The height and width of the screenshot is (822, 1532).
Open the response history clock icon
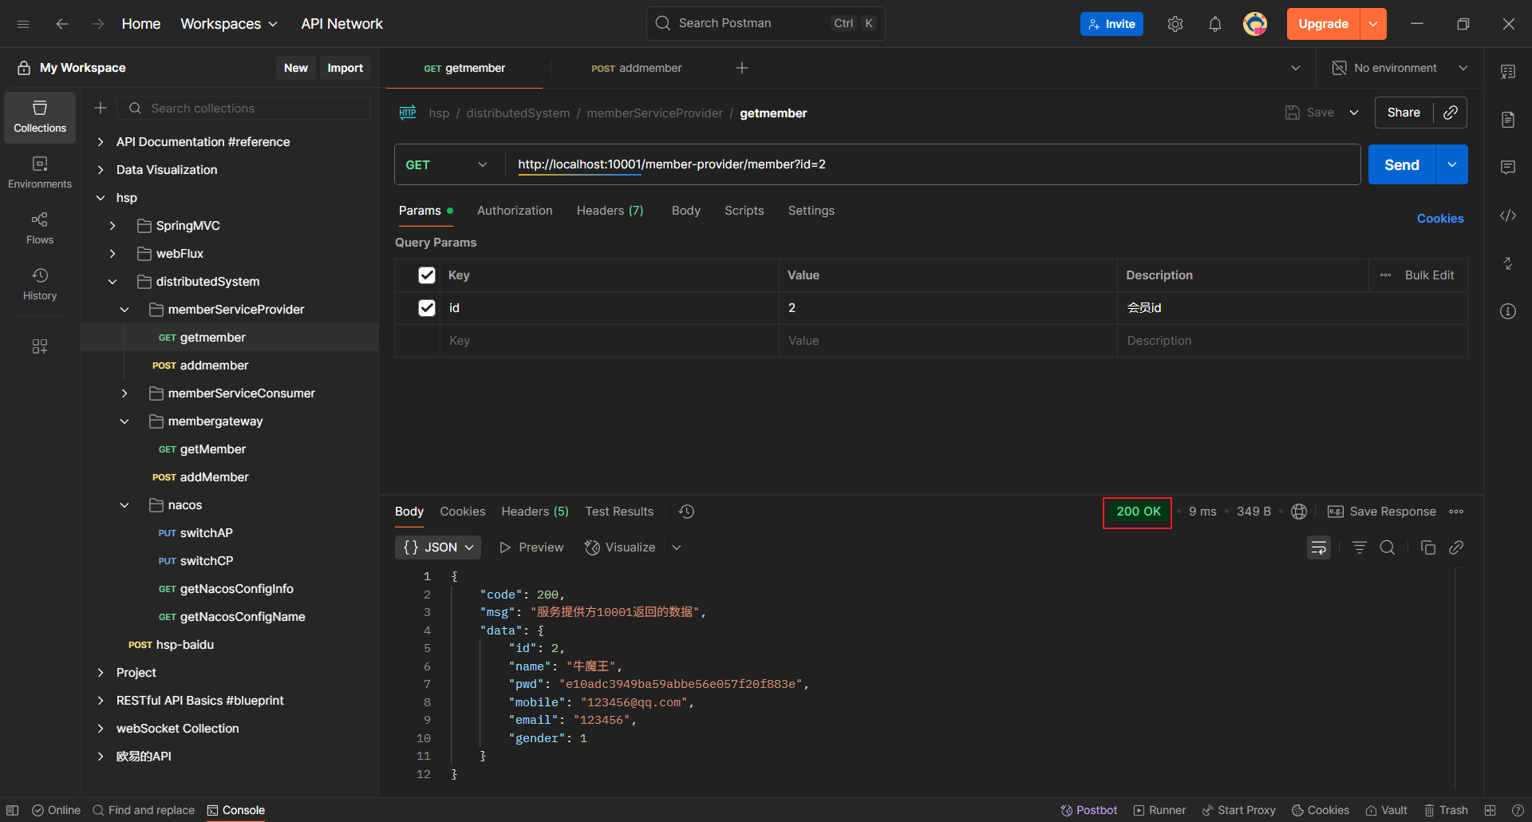tap(686, 512)
